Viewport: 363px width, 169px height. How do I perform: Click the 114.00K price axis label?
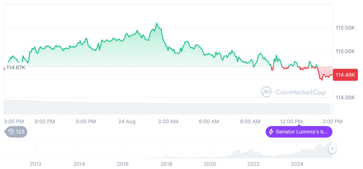[344, 97]
